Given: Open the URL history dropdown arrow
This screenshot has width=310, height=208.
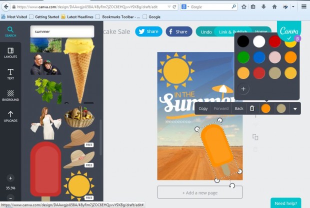Looking at the screenshot, I should pyautogui.click(x=167, y=7).
